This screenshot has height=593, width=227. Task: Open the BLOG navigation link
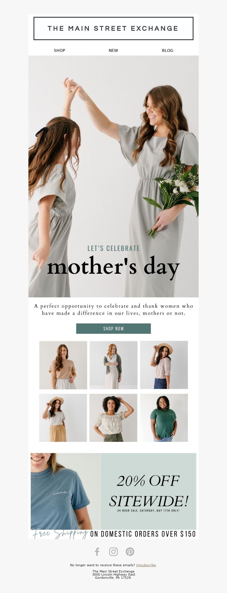[x=168, y=50]
